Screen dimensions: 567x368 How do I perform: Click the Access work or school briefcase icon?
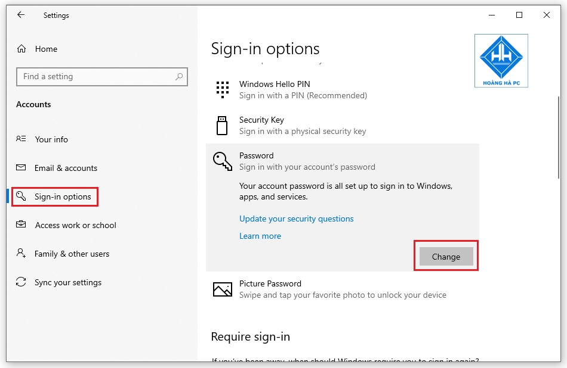(x=21, y=224)
